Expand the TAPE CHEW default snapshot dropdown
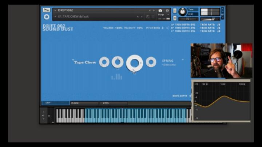The image size is (262, 147). (55, 17)
